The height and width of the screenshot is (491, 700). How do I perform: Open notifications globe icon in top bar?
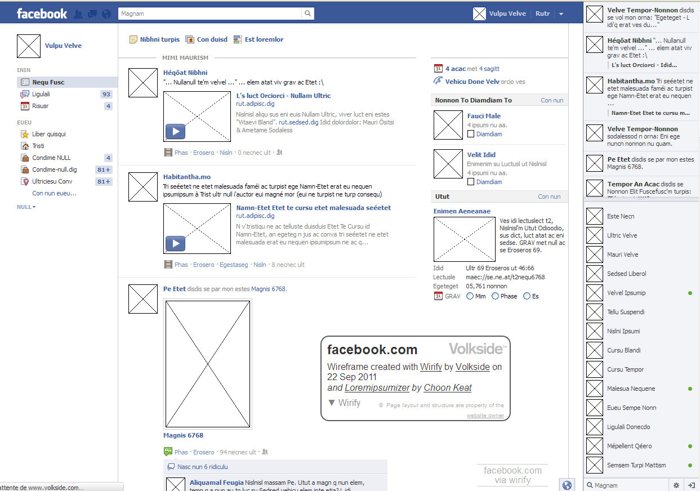[x=106, y=14]
